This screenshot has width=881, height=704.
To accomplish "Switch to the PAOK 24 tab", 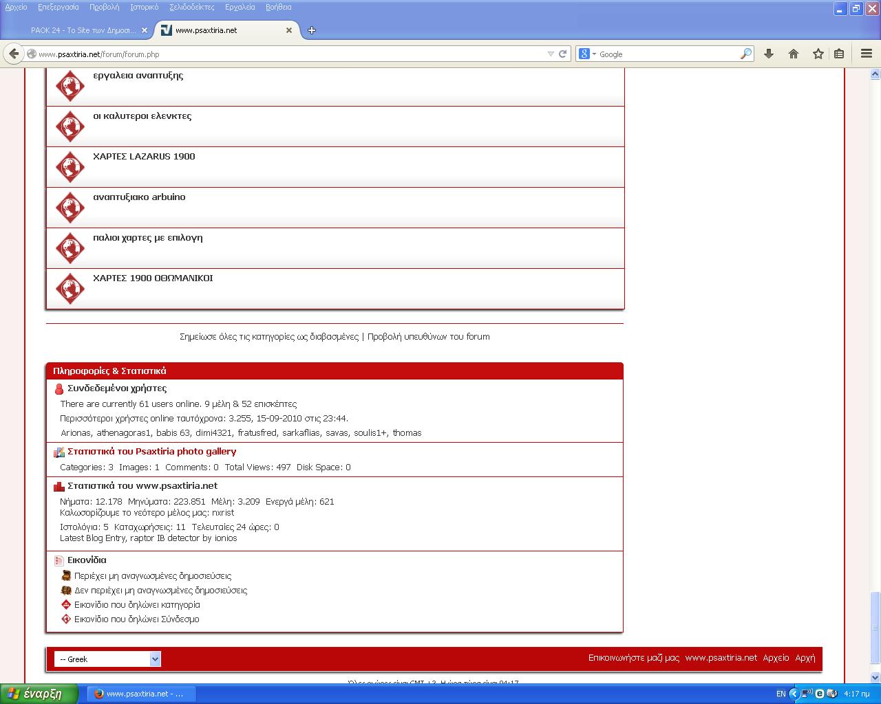I will click(x=83, y=30).
